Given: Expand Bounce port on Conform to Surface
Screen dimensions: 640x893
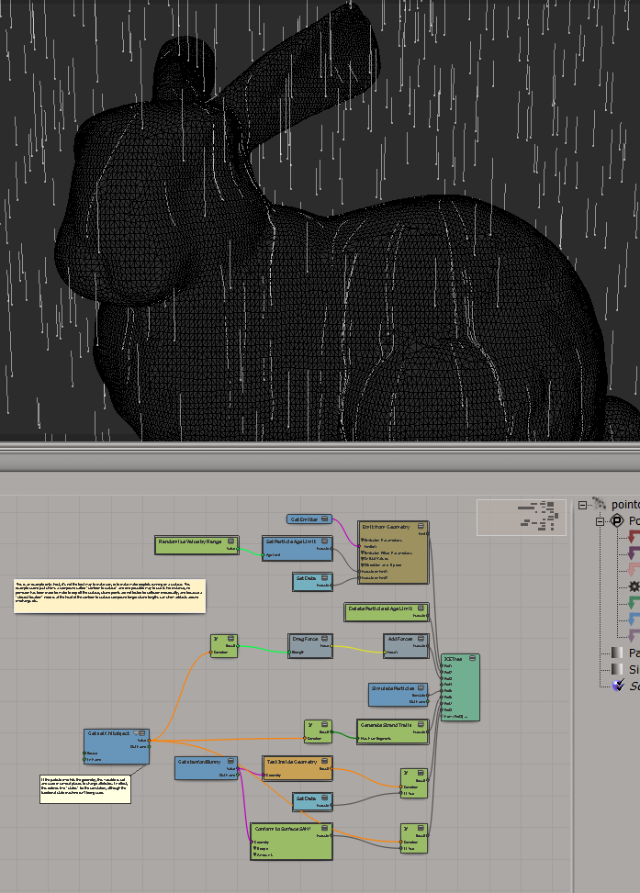Looking at the screenshot, I should click(x=254, y=847).
